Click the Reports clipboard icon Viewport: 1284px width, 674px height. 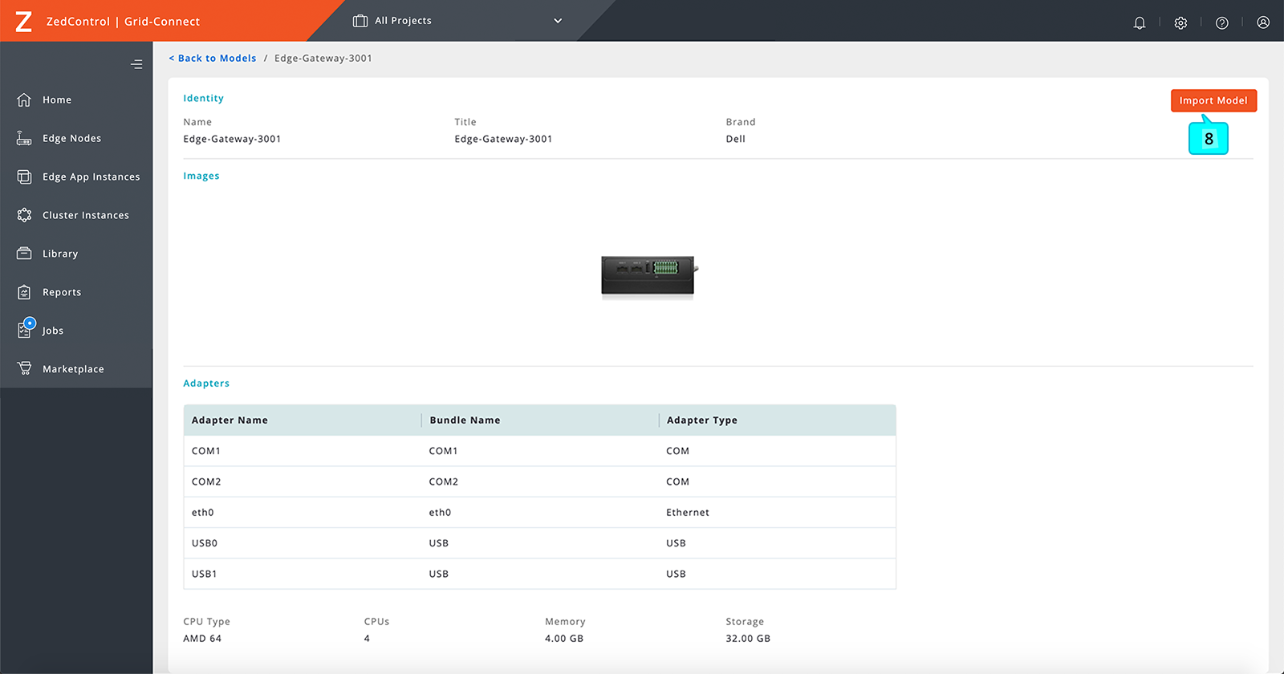(x=24, y=292)
